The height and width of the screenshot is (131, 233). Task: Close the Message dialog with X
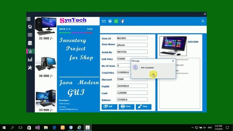click(x=173, y=61)
